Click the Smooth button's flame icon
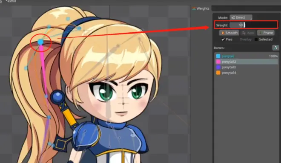 tap(223, 33)
